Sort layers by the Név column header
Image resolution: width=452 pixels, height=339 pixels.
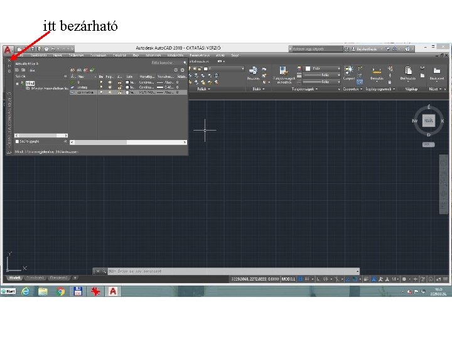tap(83, 77)
